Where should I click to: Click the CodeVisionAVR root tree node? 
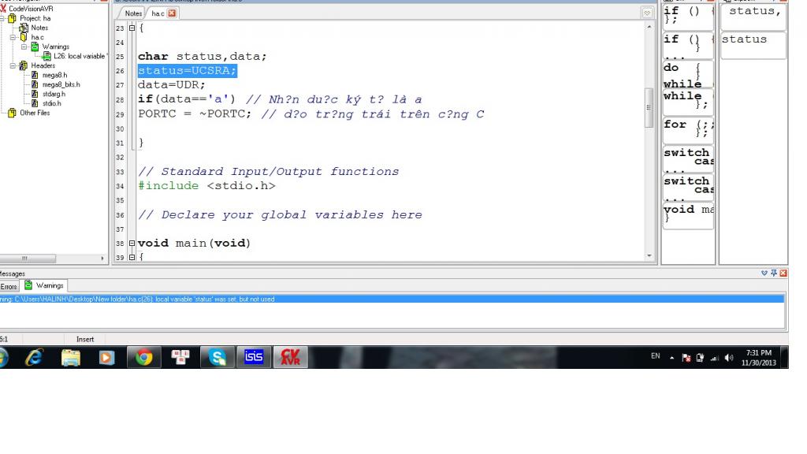31,9
